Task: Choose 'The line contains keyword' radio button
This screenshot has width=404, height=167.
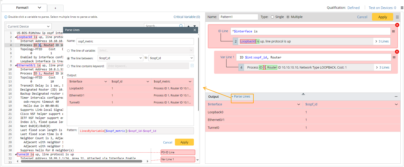Action: 69,66
